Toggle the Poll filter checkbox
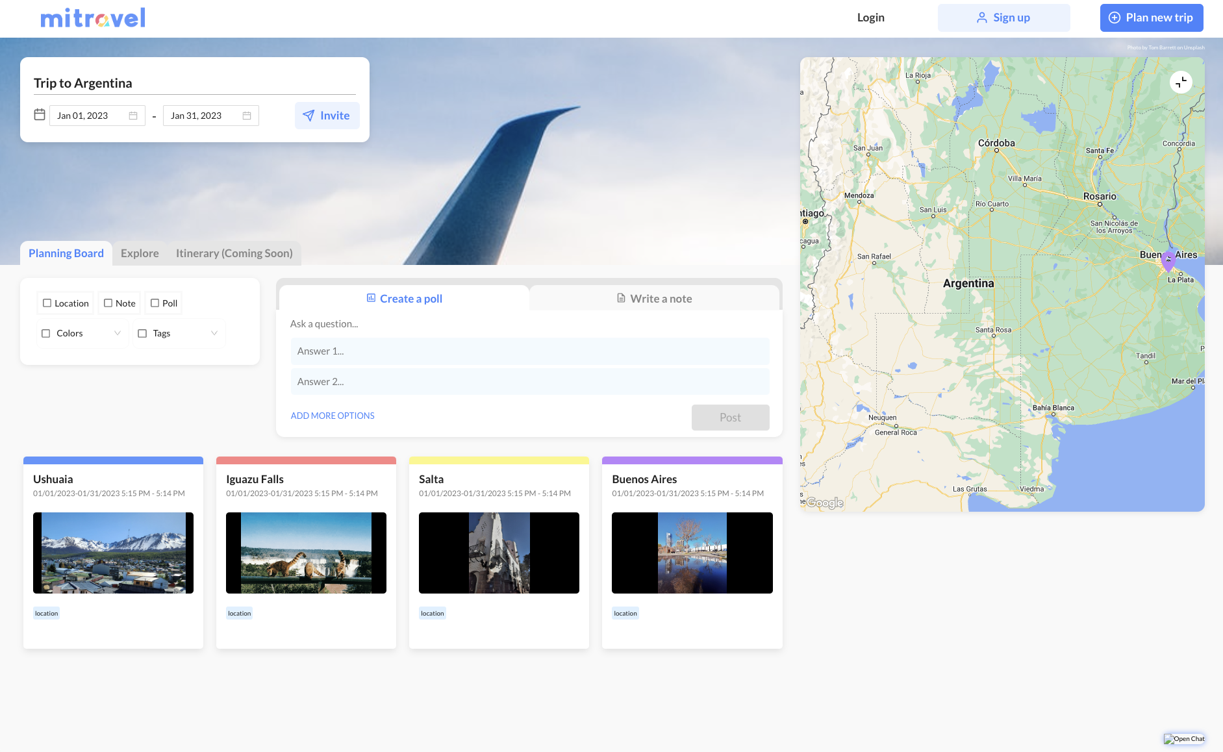Image resolution: width=1223 pixels, height=752 pixels. pos(155,303)
